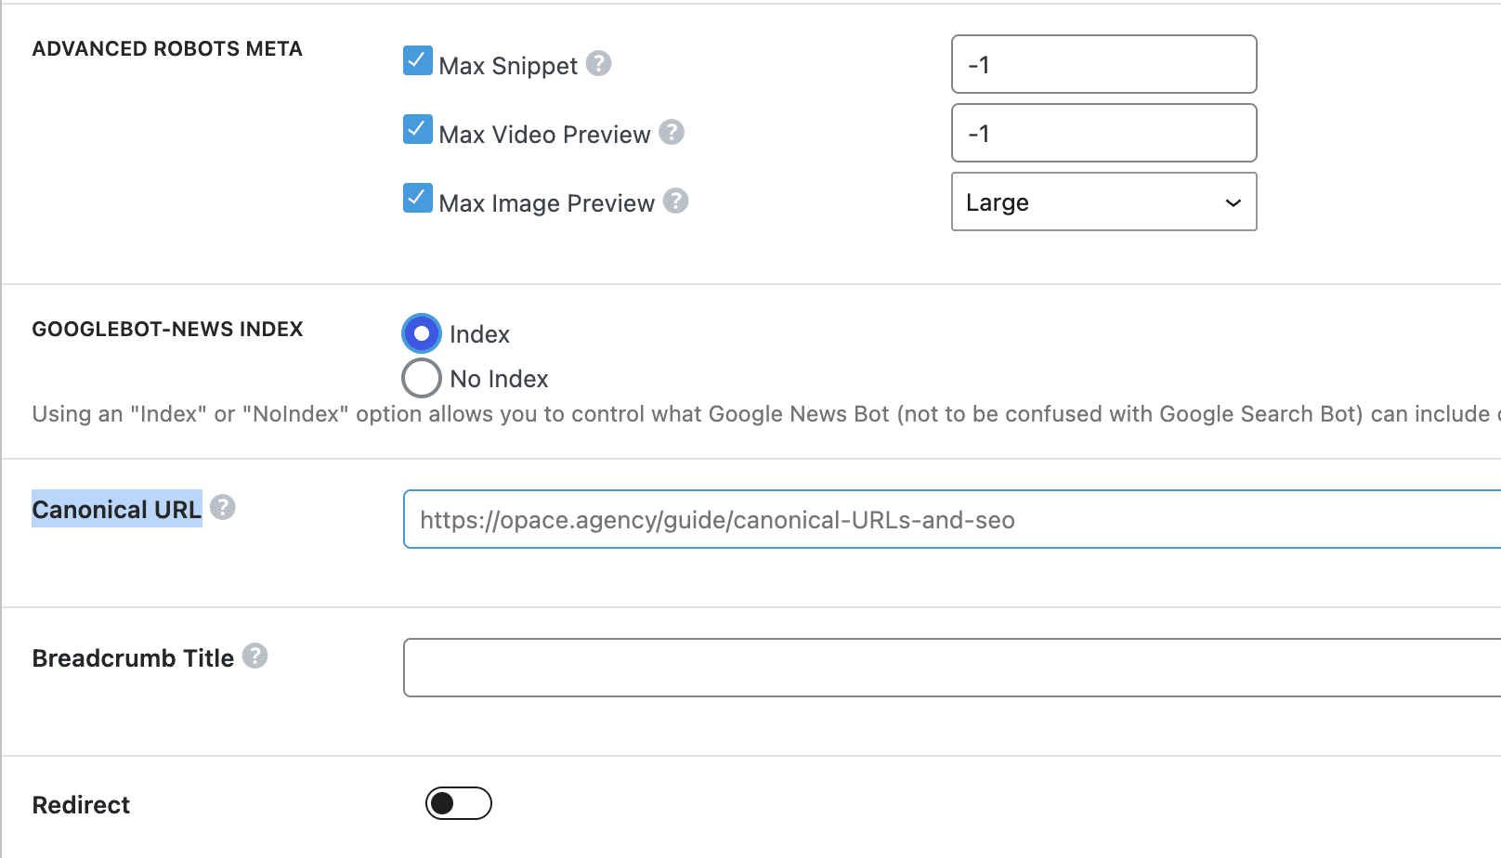Open the Max Image Preview size dropdown
The width and height of the screenshot is (1501, 858).
click(1103, 201)
